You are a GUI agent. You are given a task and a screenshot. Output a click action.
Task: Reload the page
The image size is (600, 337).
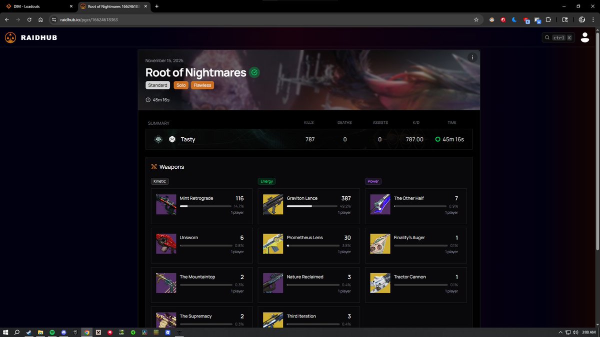tap(29, 20)
